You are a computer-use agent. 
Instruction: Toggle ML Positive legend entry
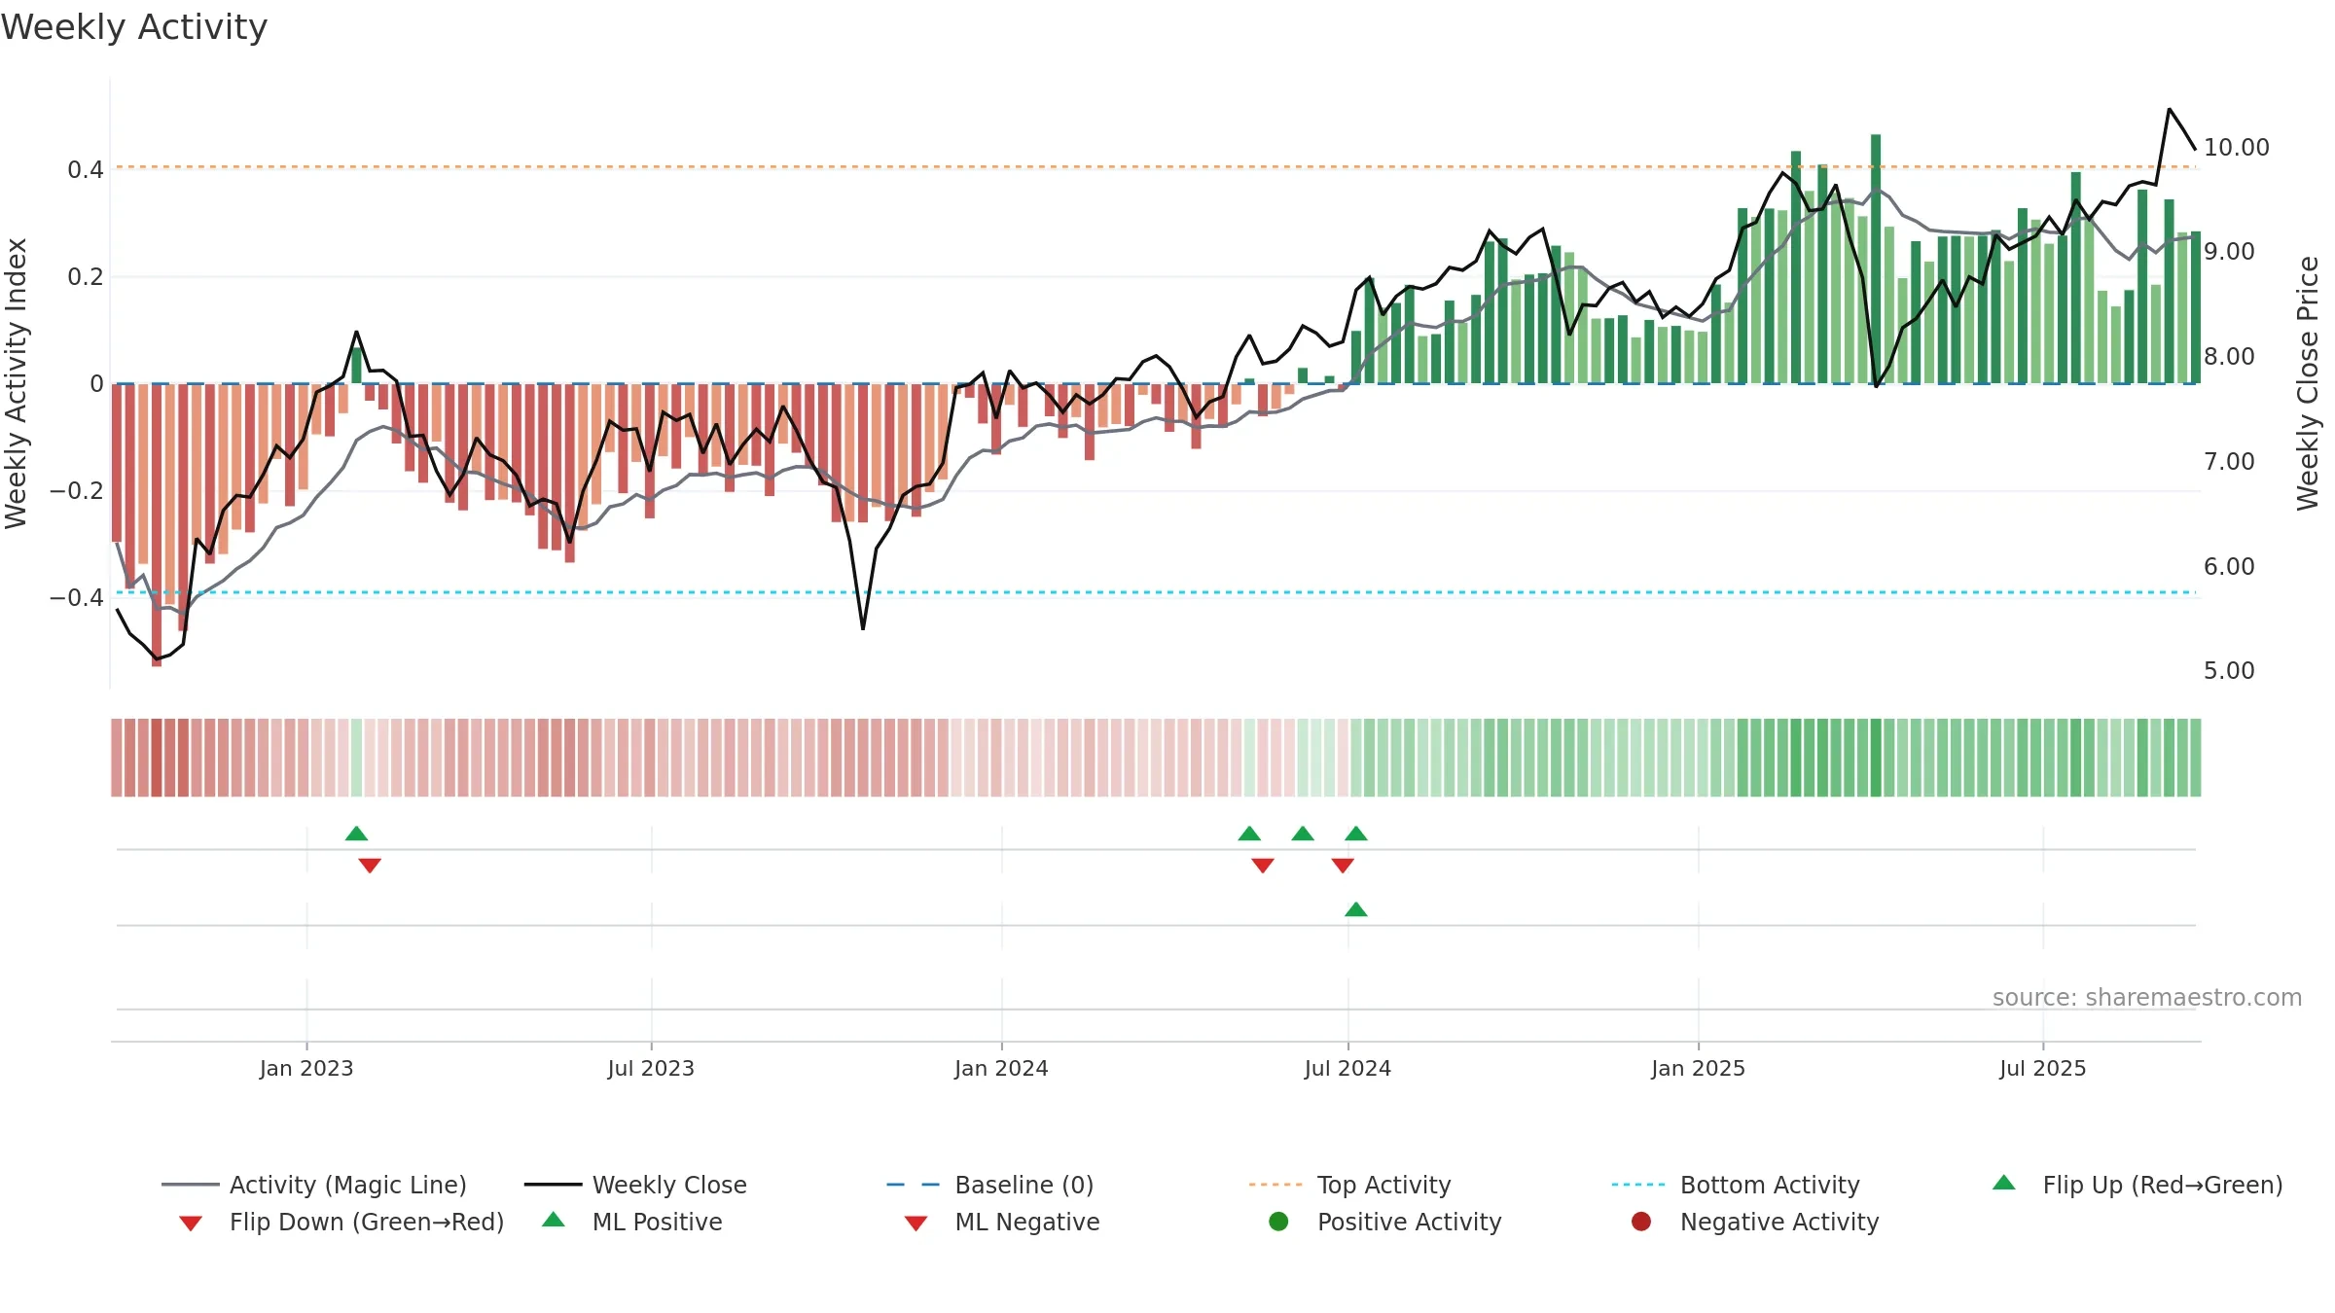coord(632,1222)
